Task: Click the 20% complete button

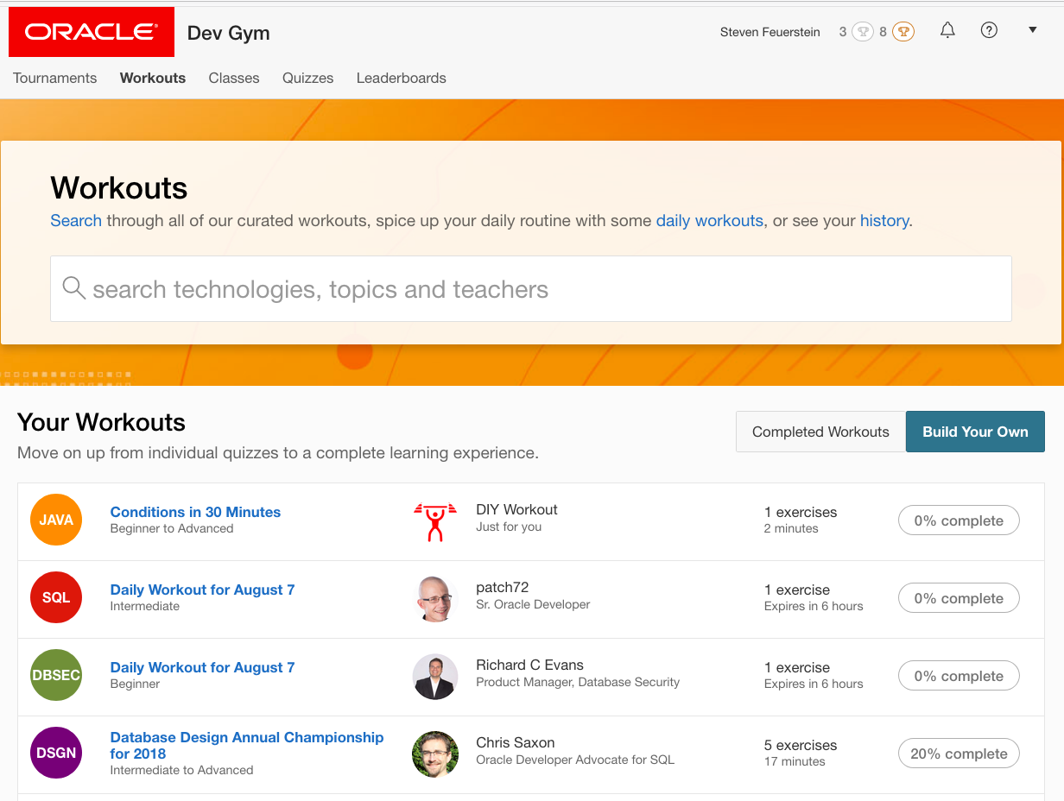Action: tap(959, 754)
